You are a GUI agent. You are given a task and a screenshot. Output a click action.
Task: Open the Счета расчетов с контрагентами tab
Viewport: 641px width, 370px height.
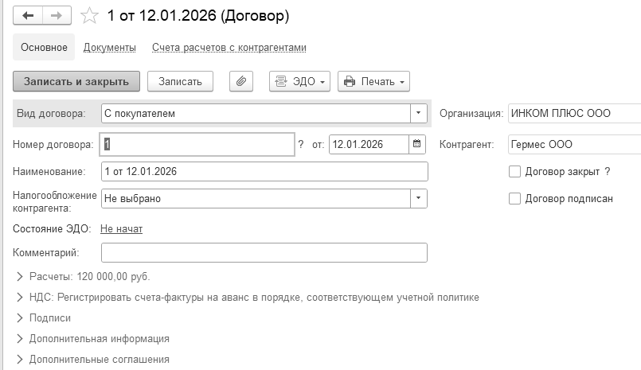pos(229,48)
